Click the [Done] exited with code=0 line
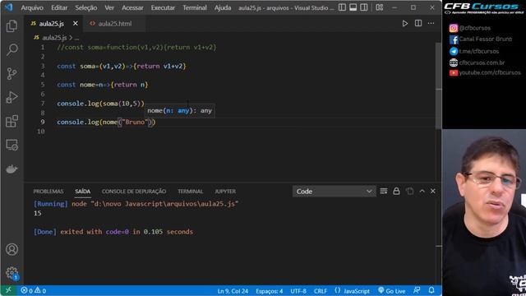The image size is (526, 296). (113, 232)
